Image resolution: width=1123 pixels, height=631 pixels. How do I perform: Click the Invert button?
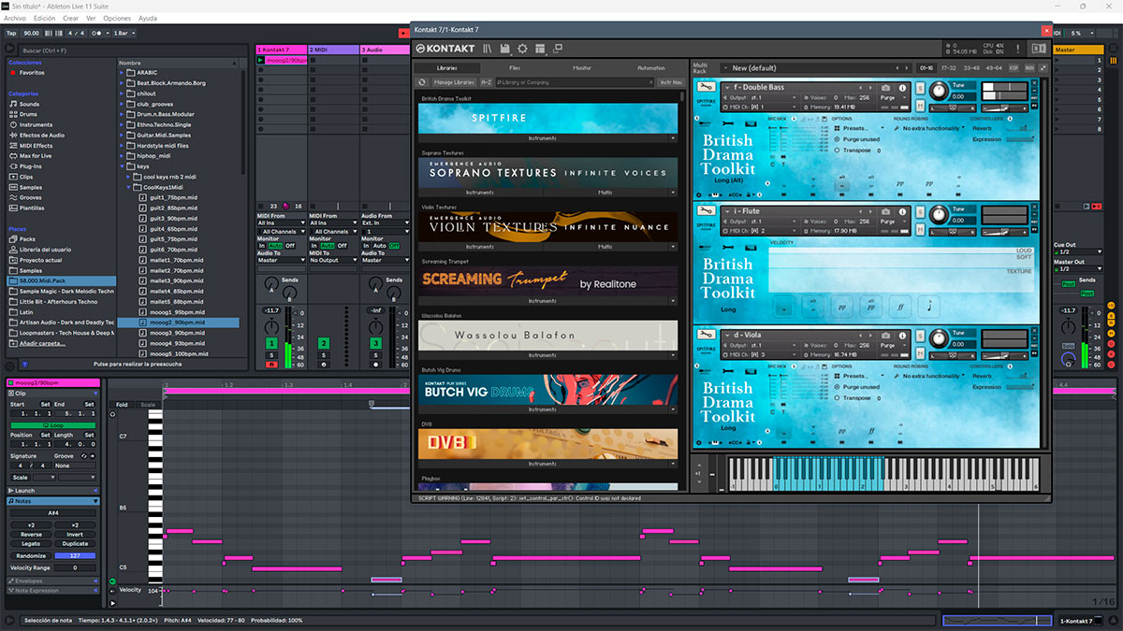[75, 535]
